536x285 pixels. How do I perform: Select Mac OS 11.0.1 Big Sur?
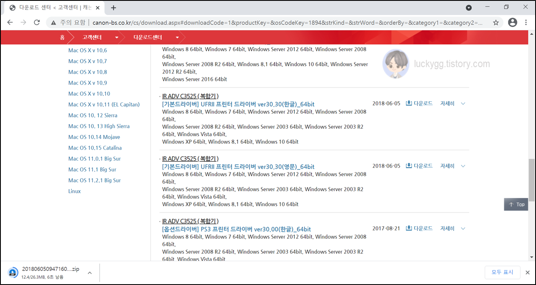(95, 159)
